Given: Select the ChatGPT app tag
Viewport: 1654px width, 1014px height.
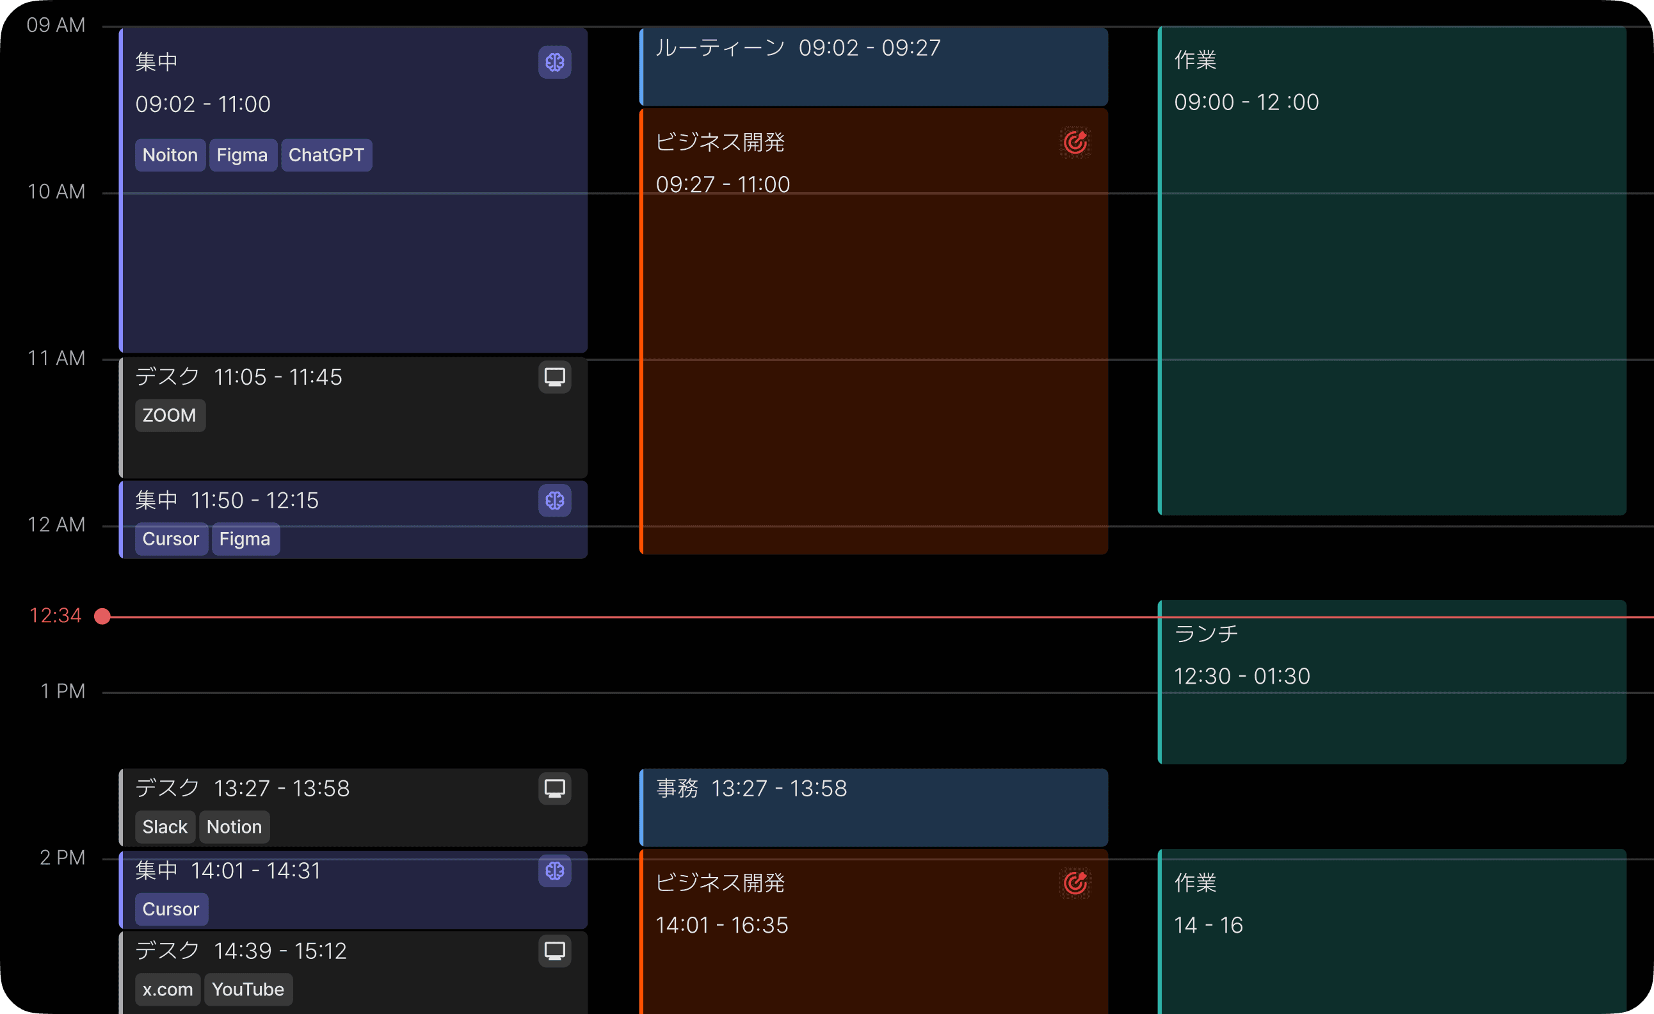Looking at the screenshot, I should coord(326,155).
